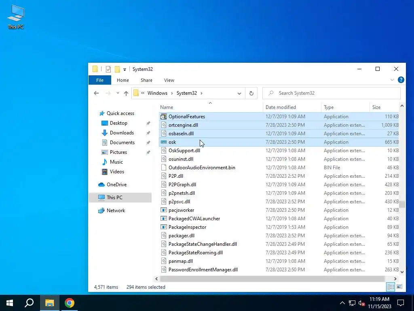Select P2PGraph.dll file
Screen dimensions: 414x311
182,184
